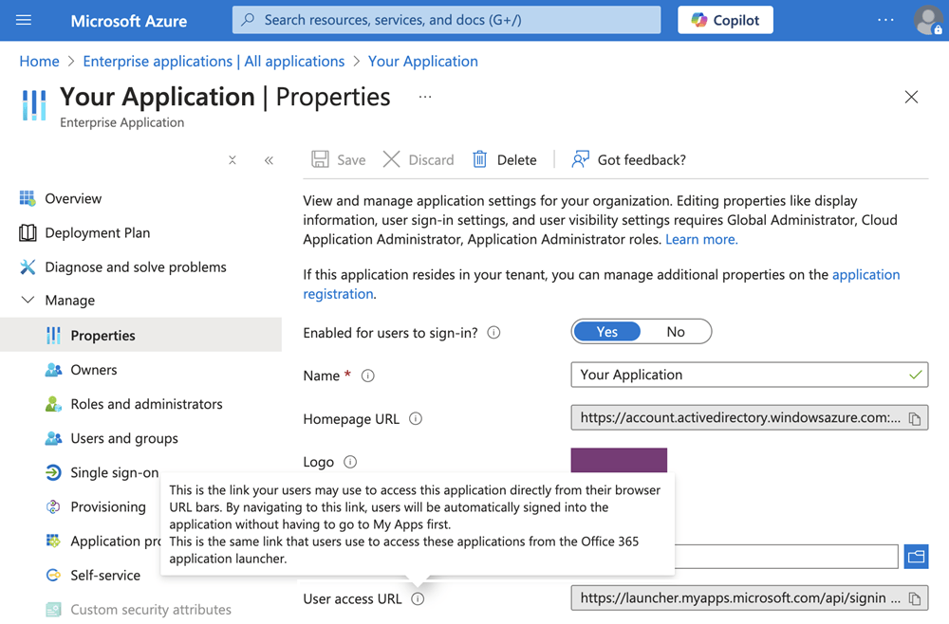Delete this enterprise application

click(x=504, y=159)
